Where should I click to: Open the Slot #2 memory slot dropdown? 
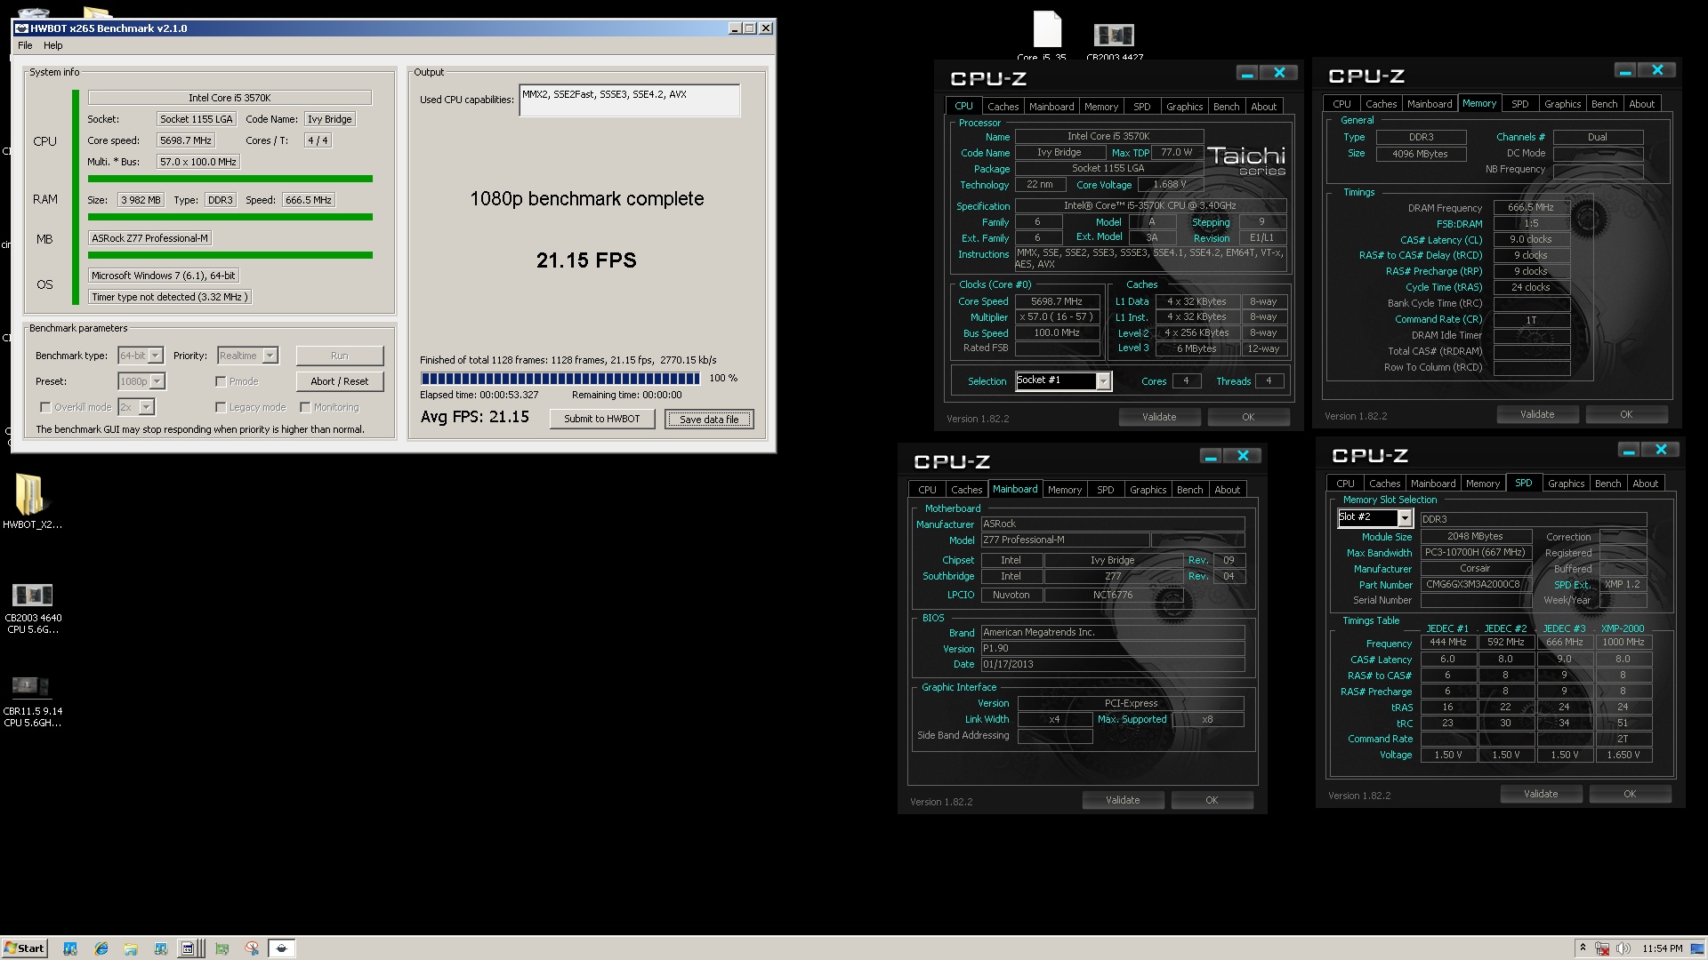point(1375,517)
